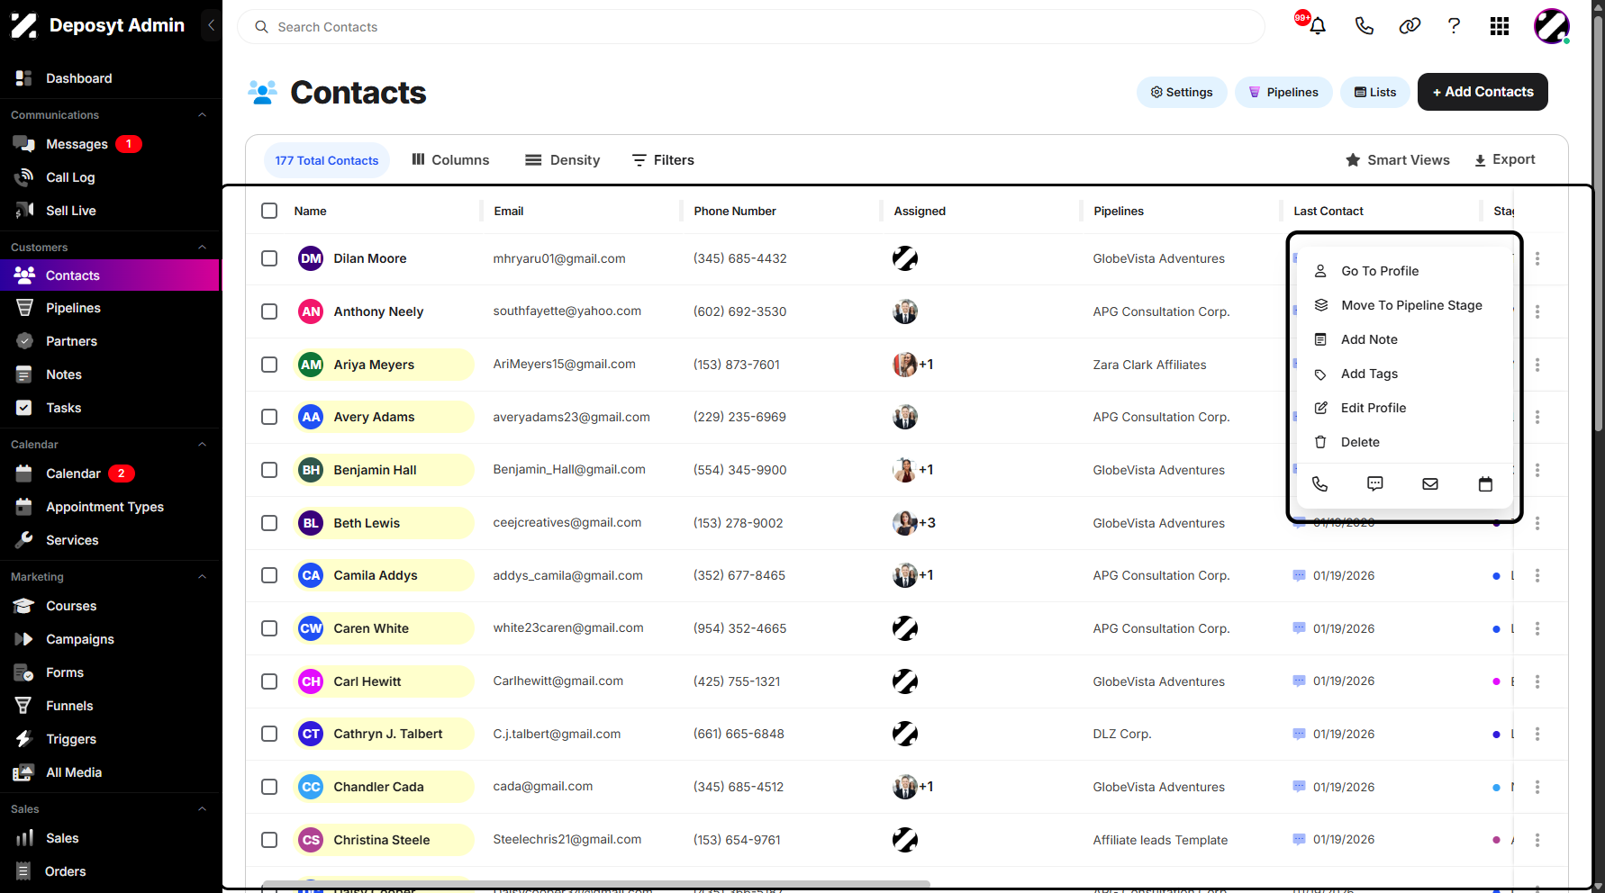1605x893 pixels.
Task: Click the Lists button
Action: click(1375, 92)
